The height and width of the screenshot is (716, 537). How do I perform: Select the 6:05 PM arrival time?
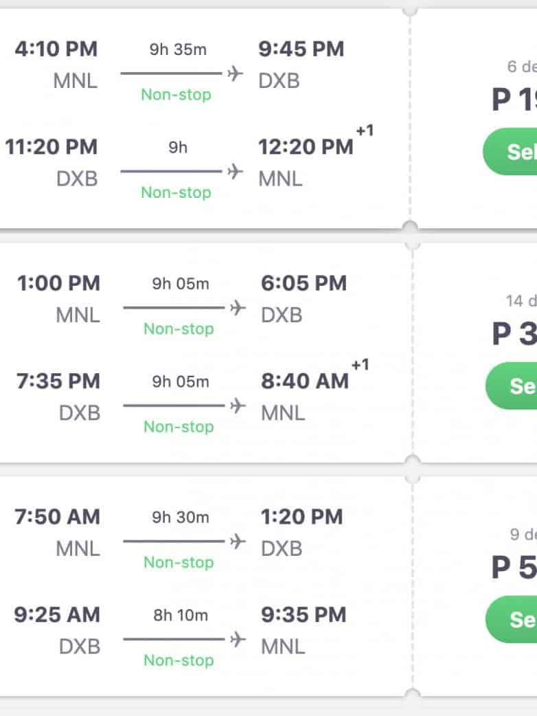[304, 283]
